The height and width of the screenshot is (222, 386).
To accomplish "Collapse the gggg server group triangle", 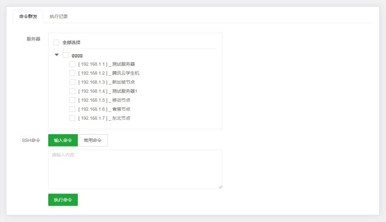I will pos(56,55).
